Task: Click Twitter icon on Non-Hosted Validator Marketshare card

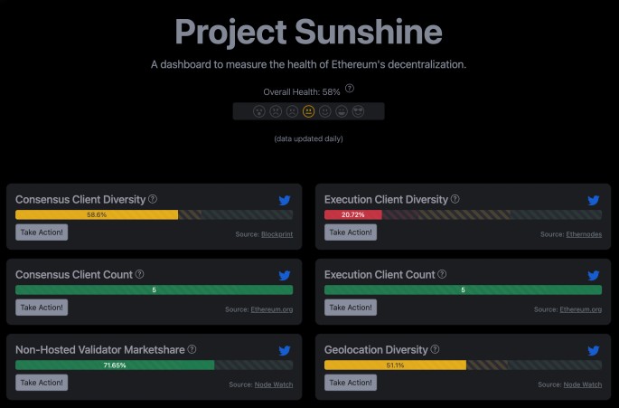Action: pyautogui.click(x=285, y=350)
